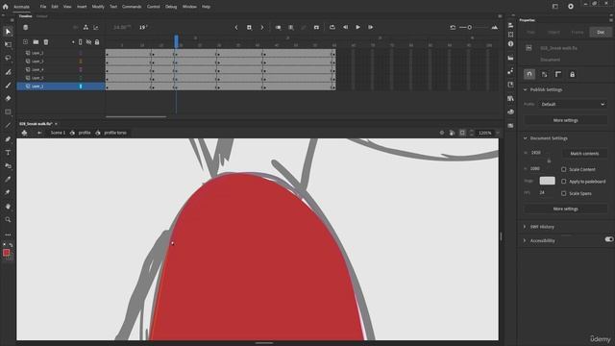
Task: Open the workspace switcher icon
Action: [x=555, y=7]
